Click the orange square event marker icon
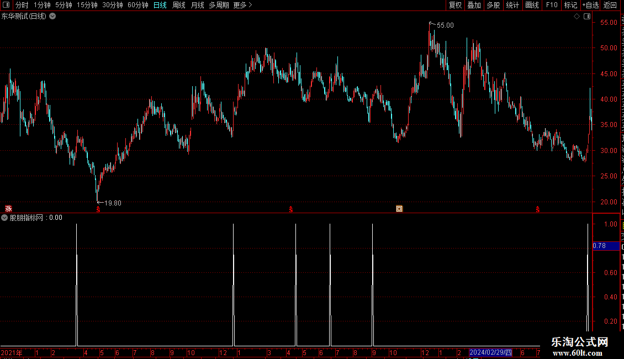The width and height of the screenshot is (624, 359). pyautogui.click(x=399, y=209)
